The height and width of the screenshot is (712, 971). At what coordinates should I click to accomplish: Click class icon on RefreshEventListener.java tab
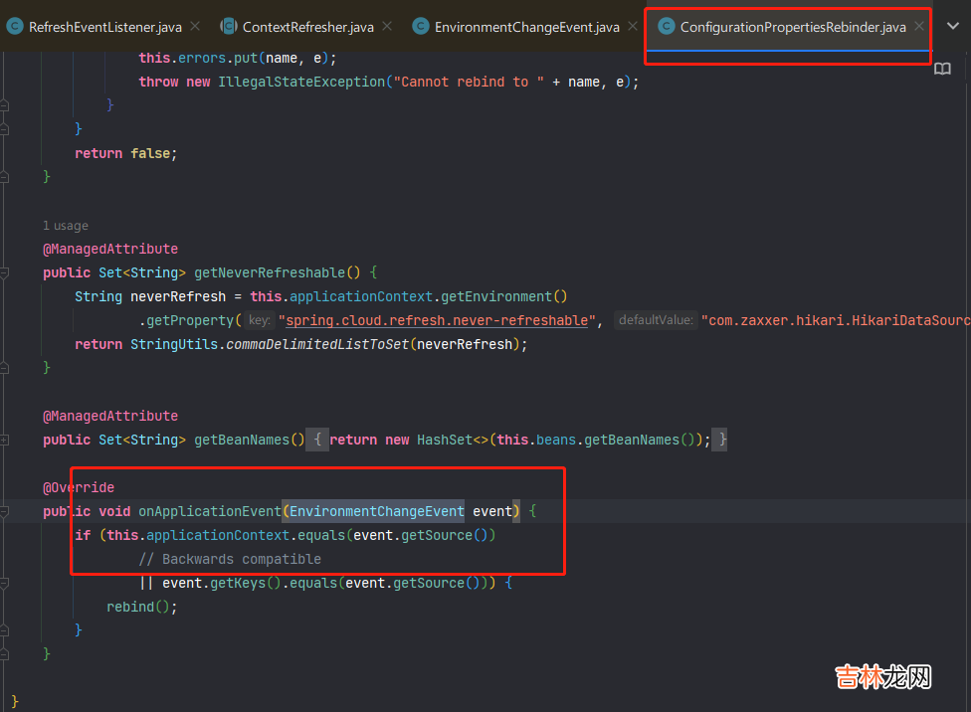tap(15, 27)
